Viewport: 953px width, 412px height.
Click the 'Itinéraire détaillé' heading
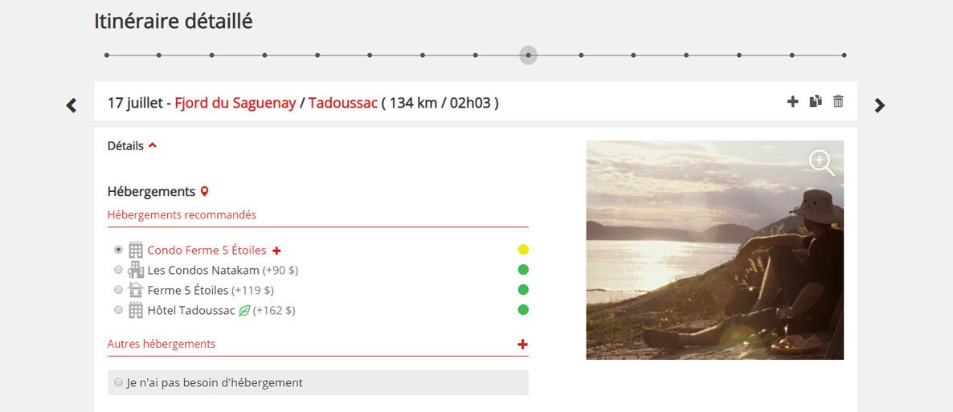tap(174, 22)
